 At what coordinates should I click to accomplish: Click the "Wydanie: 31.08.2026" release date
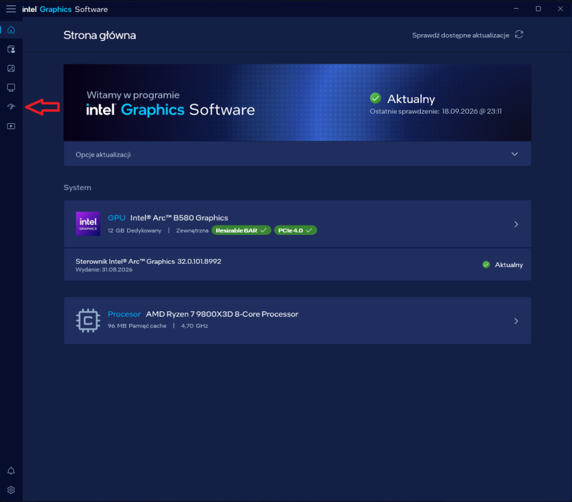tap(104, 270)
